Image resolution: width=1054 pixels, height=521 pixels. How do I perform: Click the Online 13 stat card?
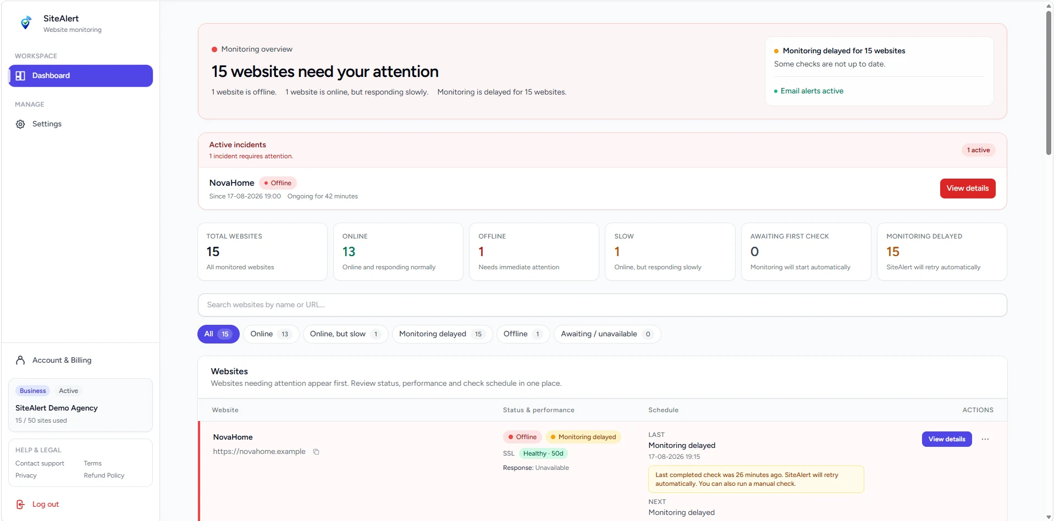tap(398, 252)
